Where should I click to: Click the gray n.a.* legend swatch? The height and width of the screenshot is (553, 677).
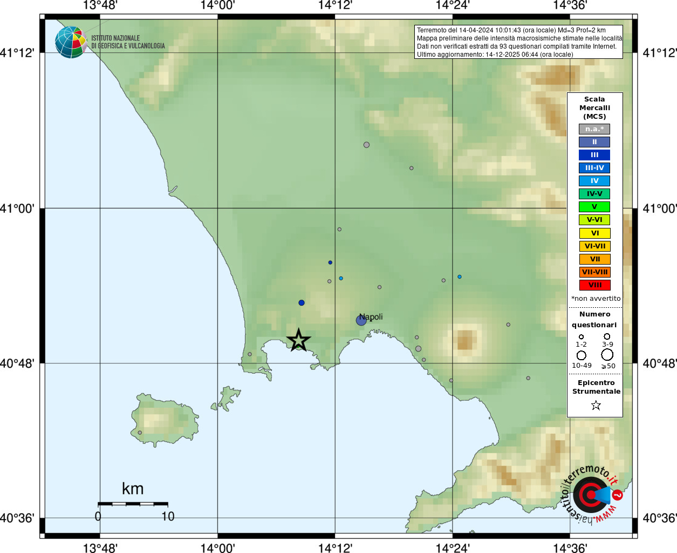tap(594, 129)
